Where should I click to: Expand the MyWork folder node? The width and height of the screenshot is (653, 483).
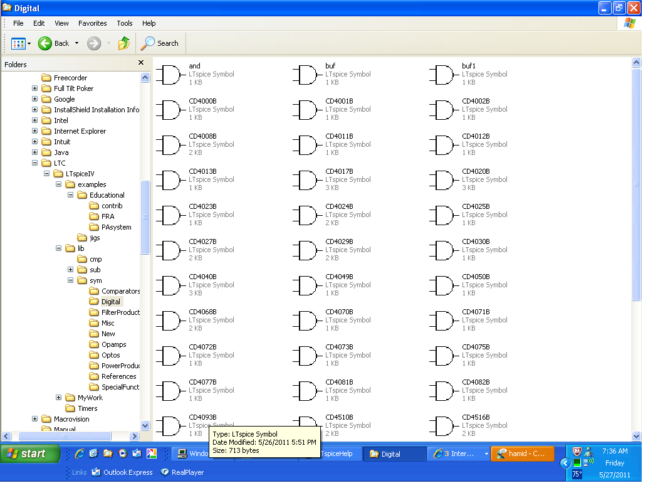pyautogui.click(x=59, y=398)
